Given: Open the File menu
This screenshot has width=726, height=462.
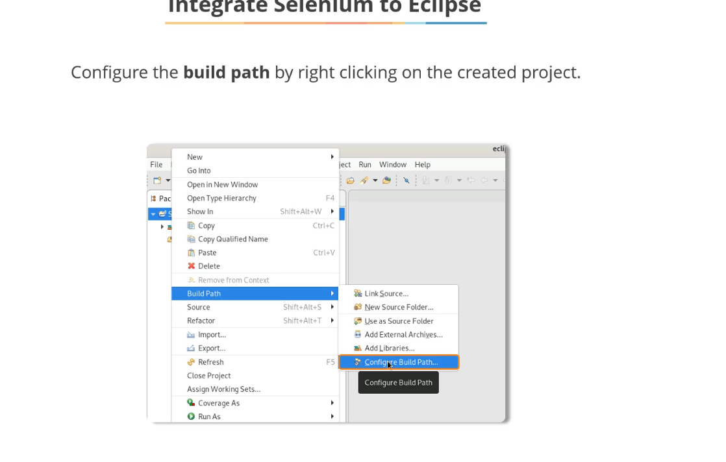Looking at the screenshot, I should [156, 165].
